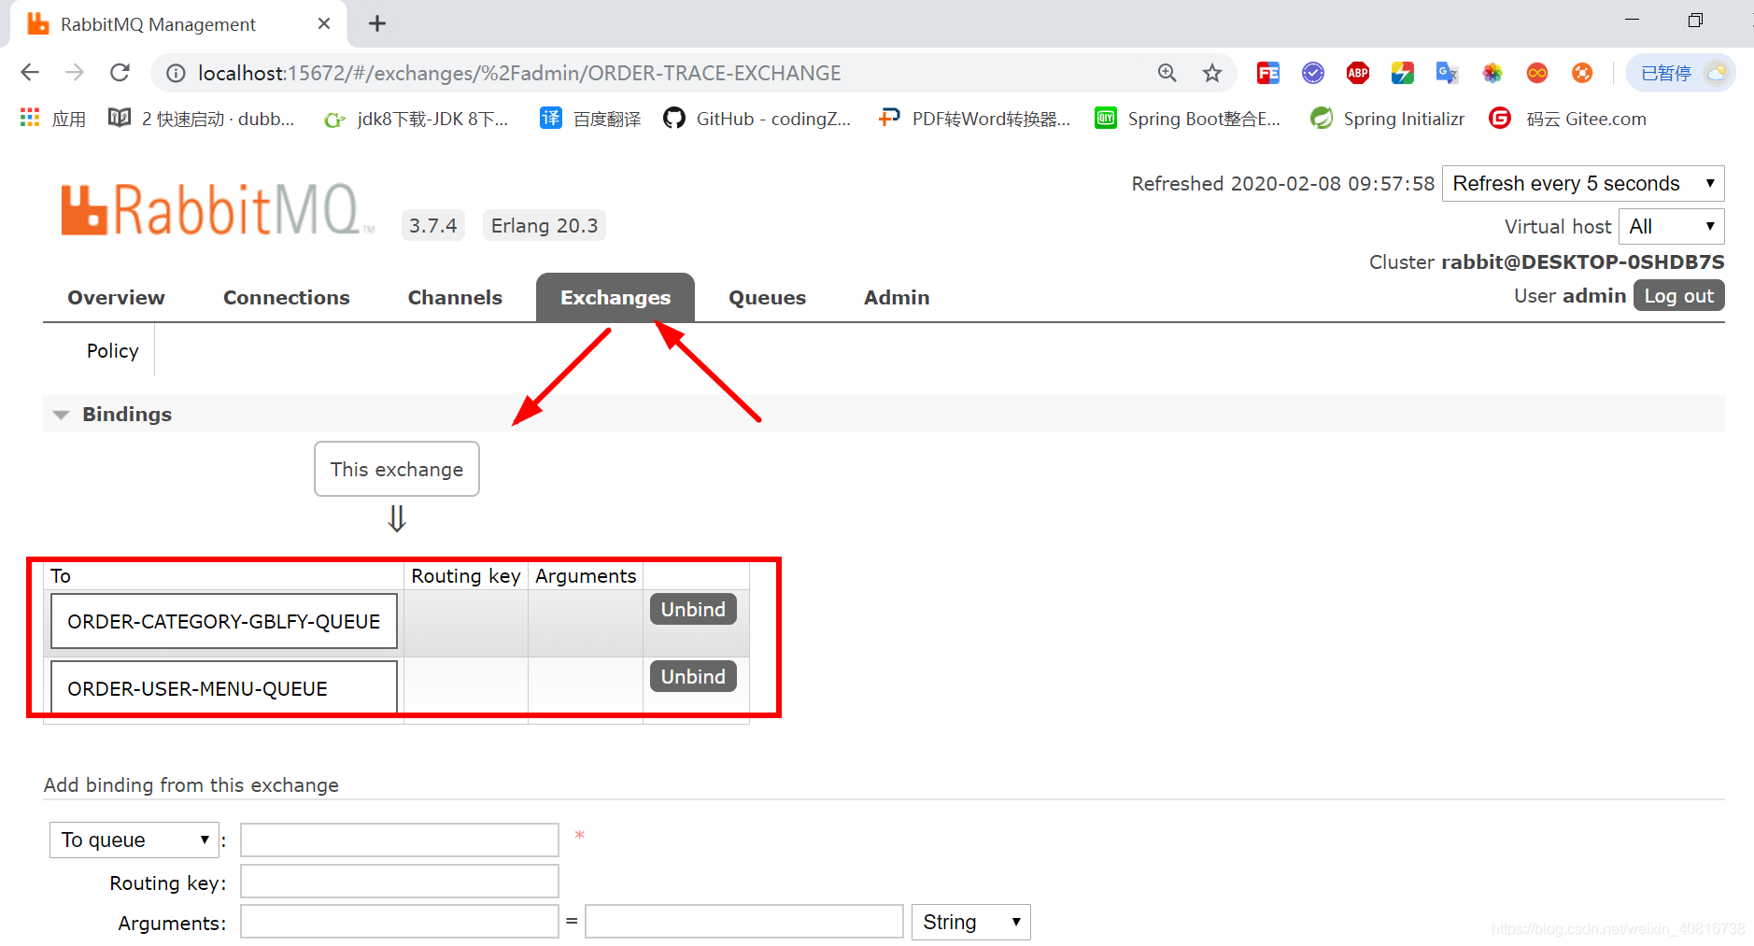
Task: Open the refresh interval dropdown
Action: point(1583,183)
